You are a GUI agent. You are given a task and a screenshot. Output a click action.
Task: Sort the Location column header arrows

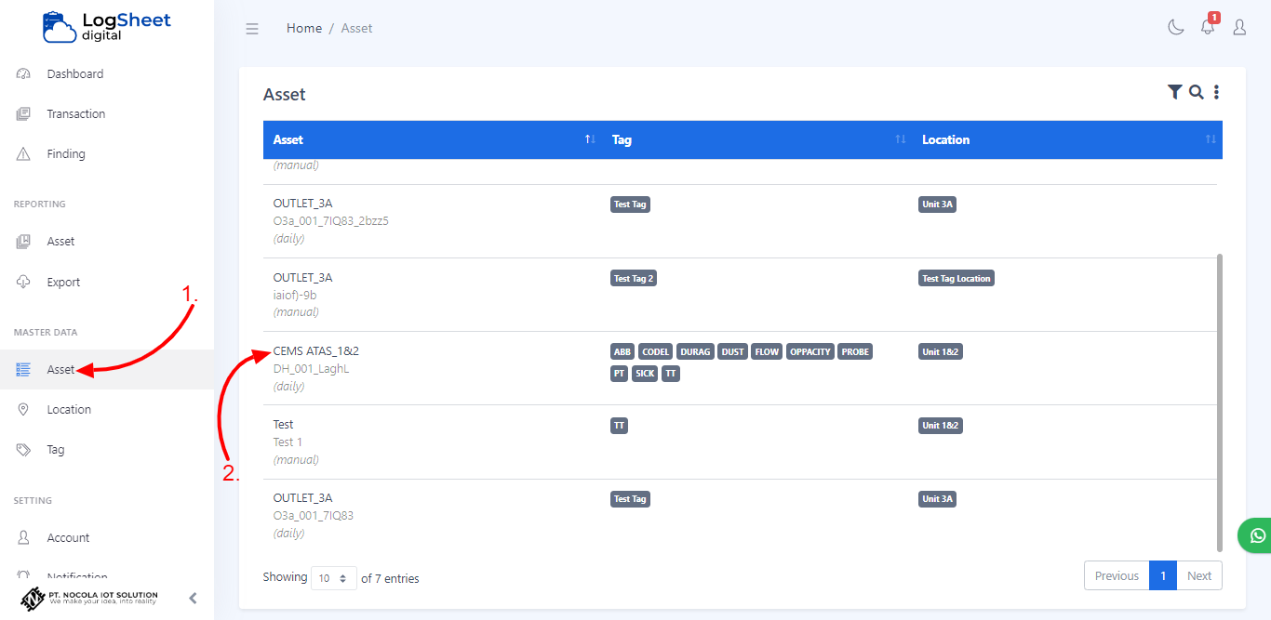click(1210, 139)
